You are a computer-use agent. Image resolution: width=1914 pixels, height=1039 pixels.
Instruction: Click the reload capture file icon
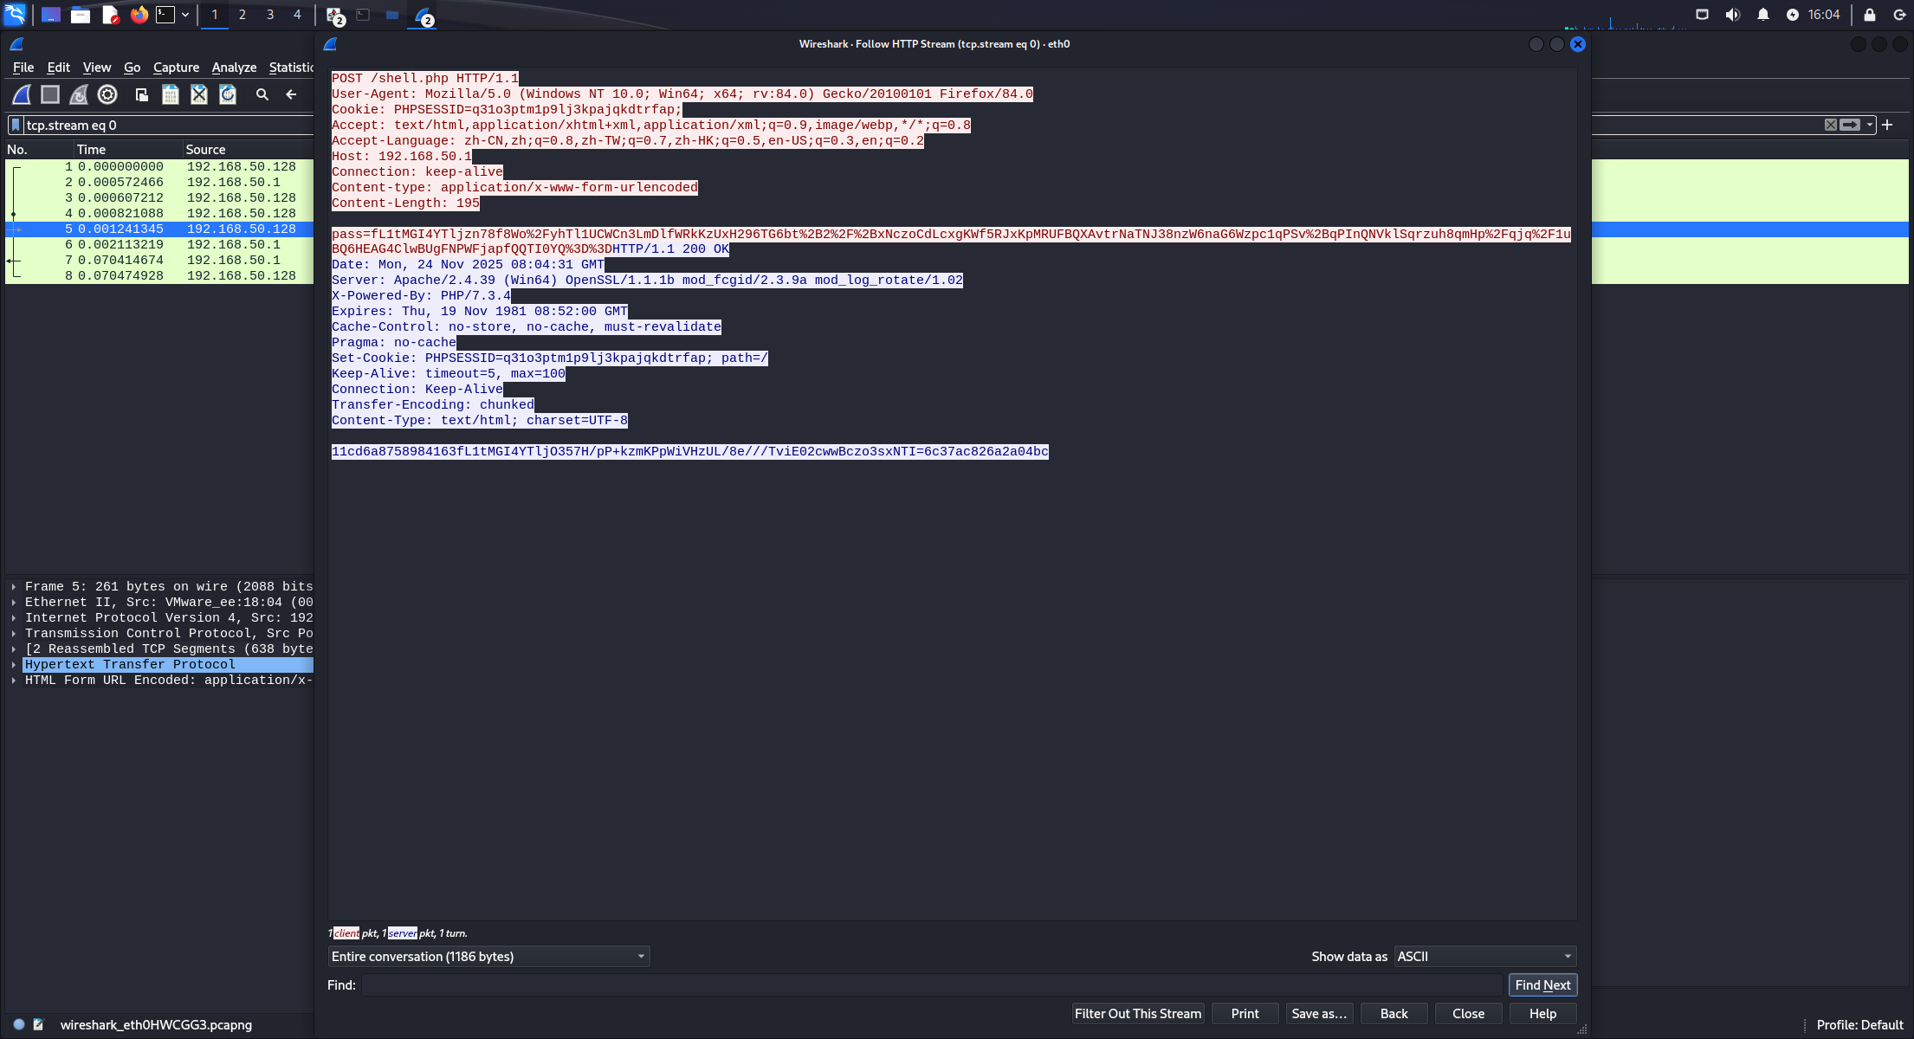pyautogui.click(x=228, y=94)
